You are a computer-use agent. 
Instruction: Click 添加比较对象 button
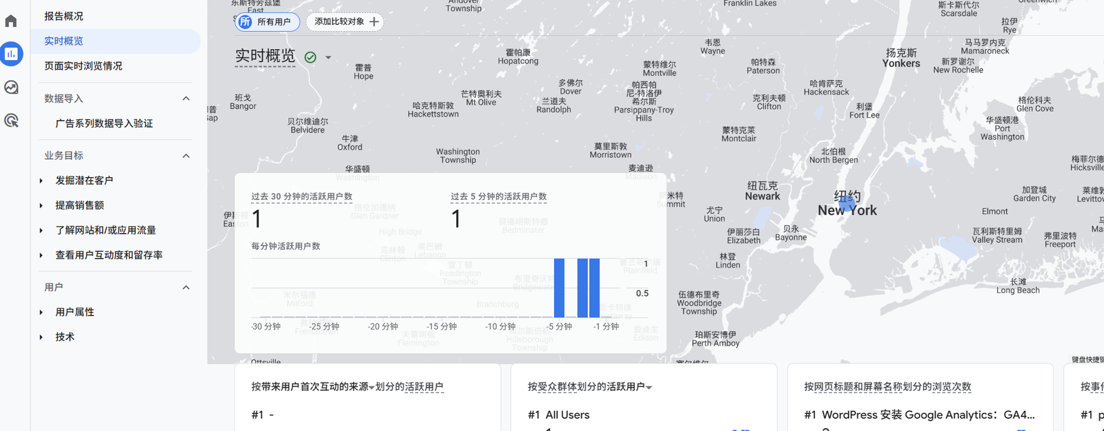346,22
